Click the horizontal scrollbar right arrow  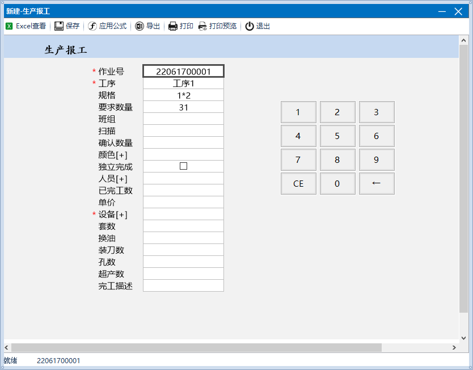coord(454,347)
